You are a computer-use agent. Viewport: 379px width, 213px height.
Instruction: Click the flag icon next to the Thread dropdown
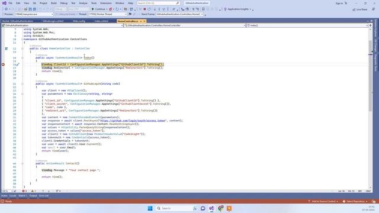[x=130, y=14]
